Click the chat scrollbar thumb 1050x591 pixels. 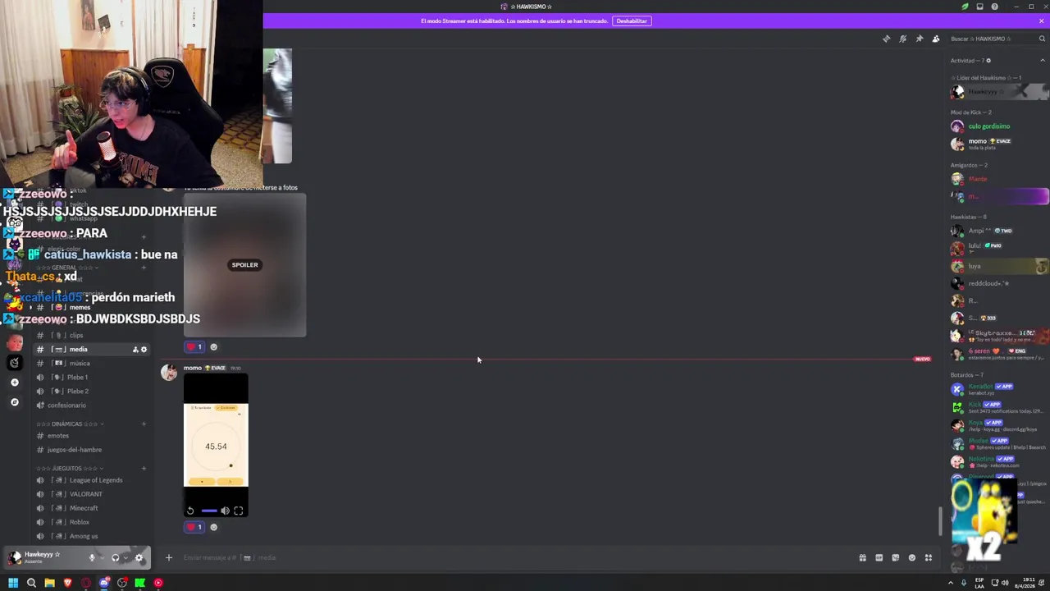click(940, 521)
